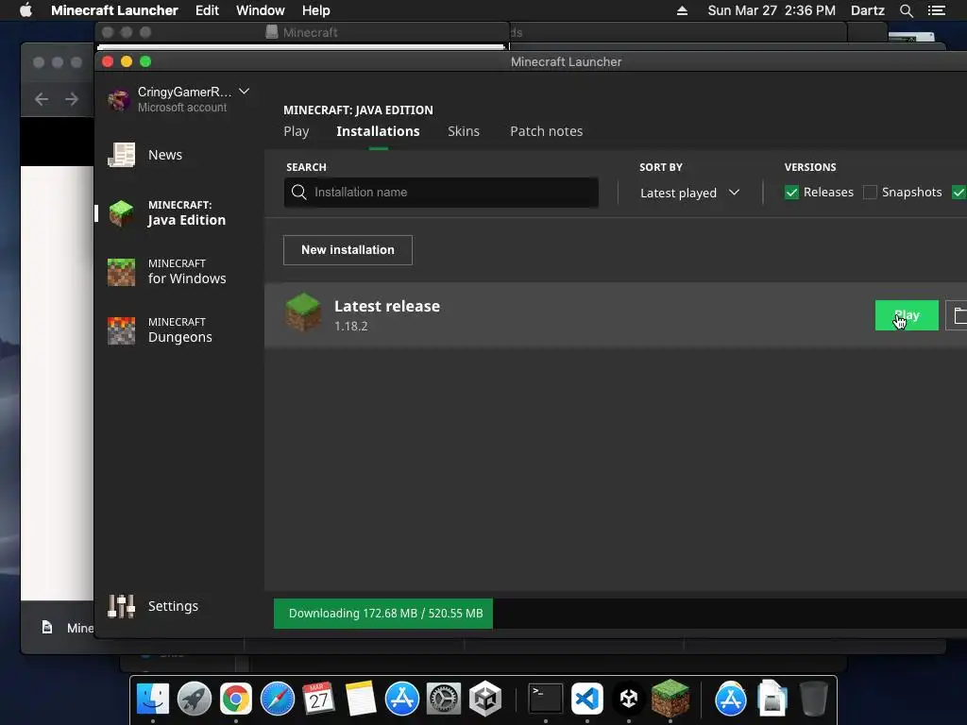The image size is (967, 725).
Task: Click the green Play button for Latest release
Action: click(x=907, y=315)
